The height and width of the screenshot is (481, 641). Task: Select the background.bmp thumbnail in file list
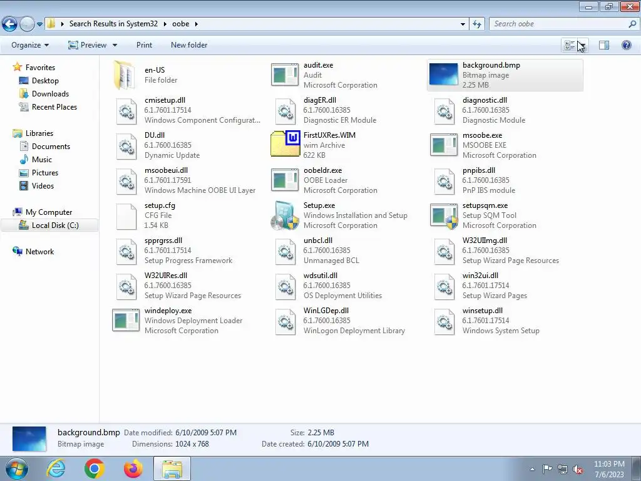[x=444, y=75]
